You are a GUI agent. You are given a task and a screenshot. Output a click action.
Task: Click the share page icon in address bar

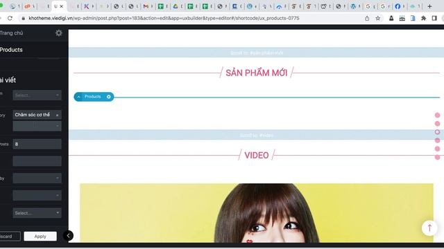point(367,19)
